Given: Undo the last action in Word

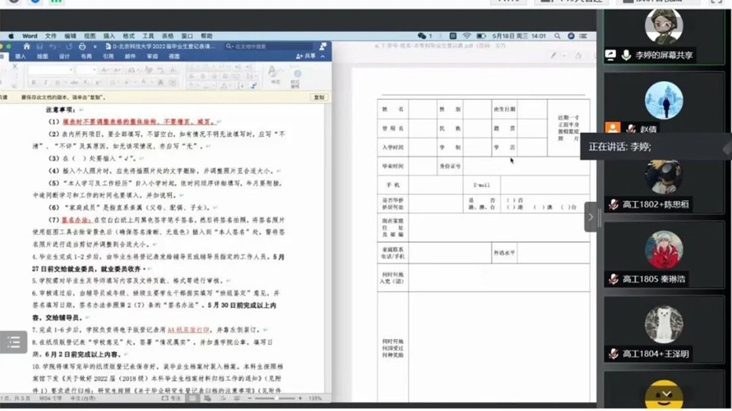Looking at the screenshot, I should 53,46.
